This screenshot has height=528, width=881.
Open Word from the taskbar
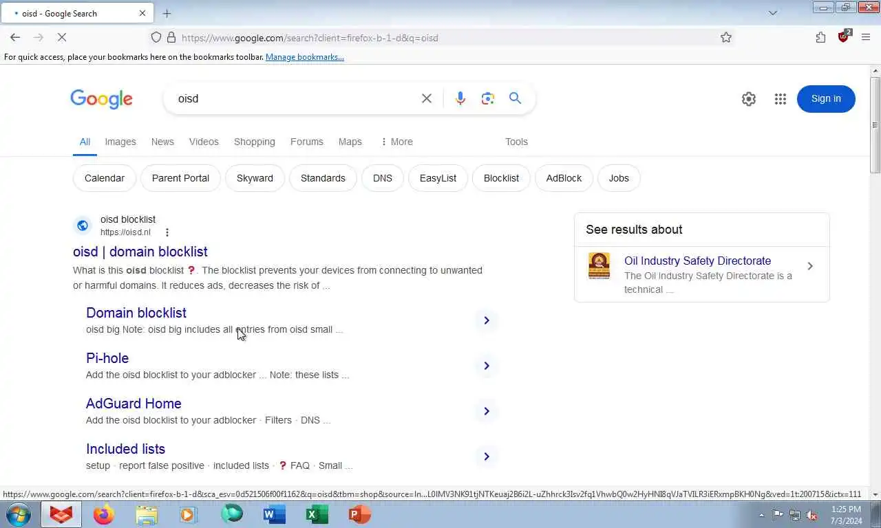tap(274, 514)
